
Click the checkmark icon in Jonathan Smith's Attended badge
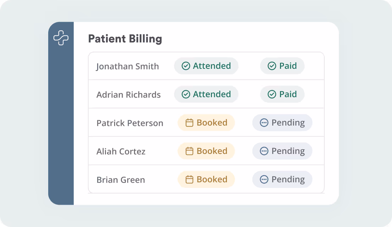186,66
